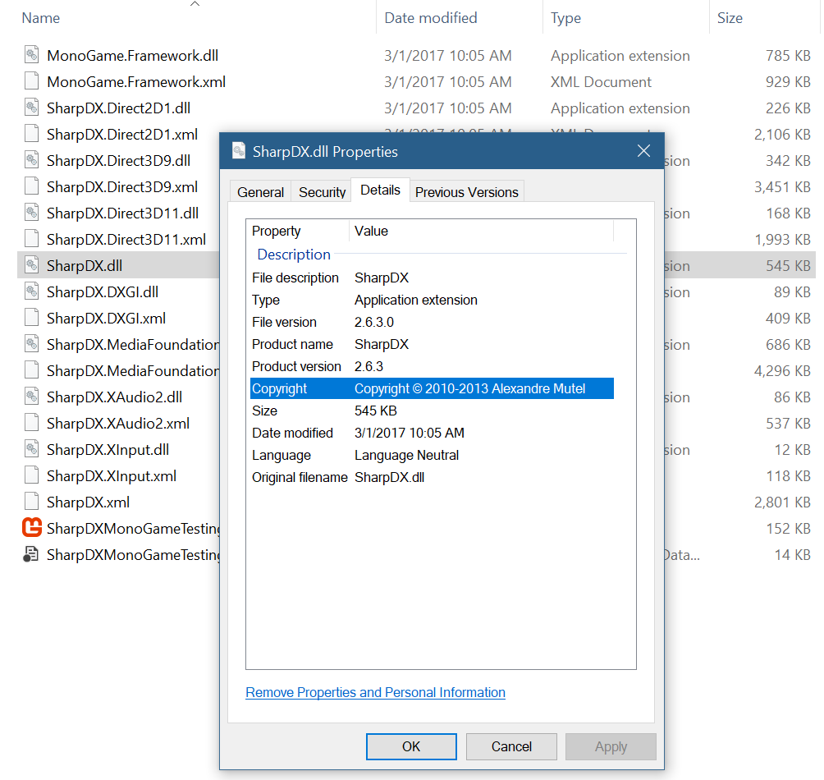Sort files by Size column

click(729, 17)
